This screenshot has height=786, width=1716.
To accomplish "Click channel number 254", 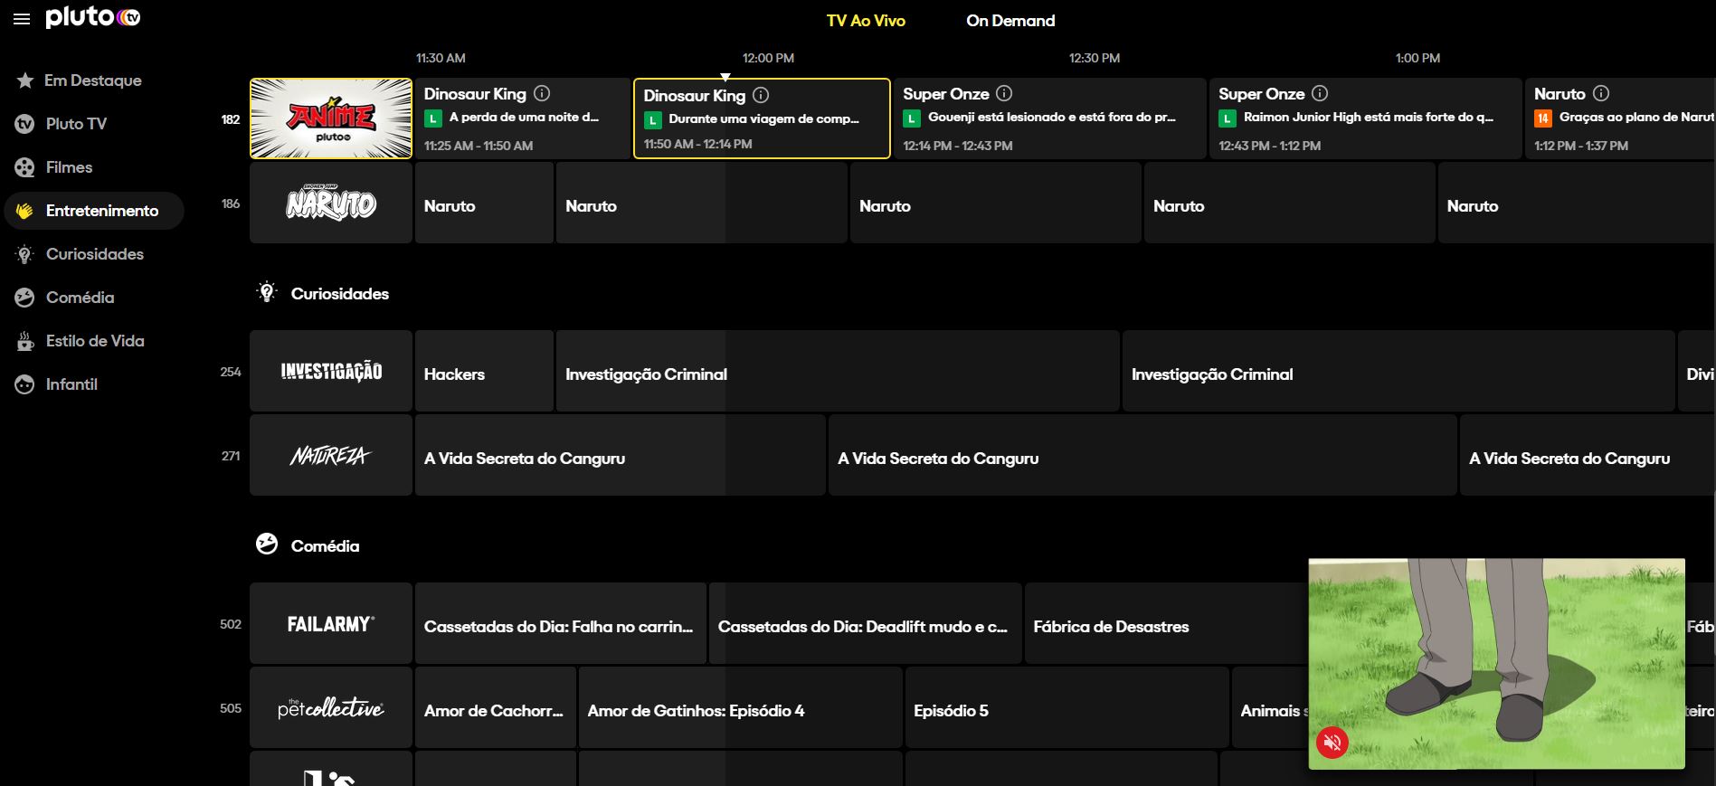I will [231, 372].
